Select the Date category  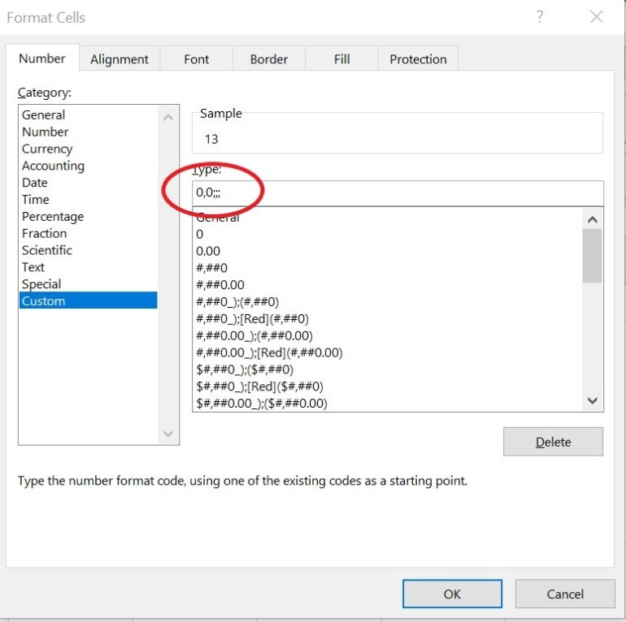click(35, 183)
